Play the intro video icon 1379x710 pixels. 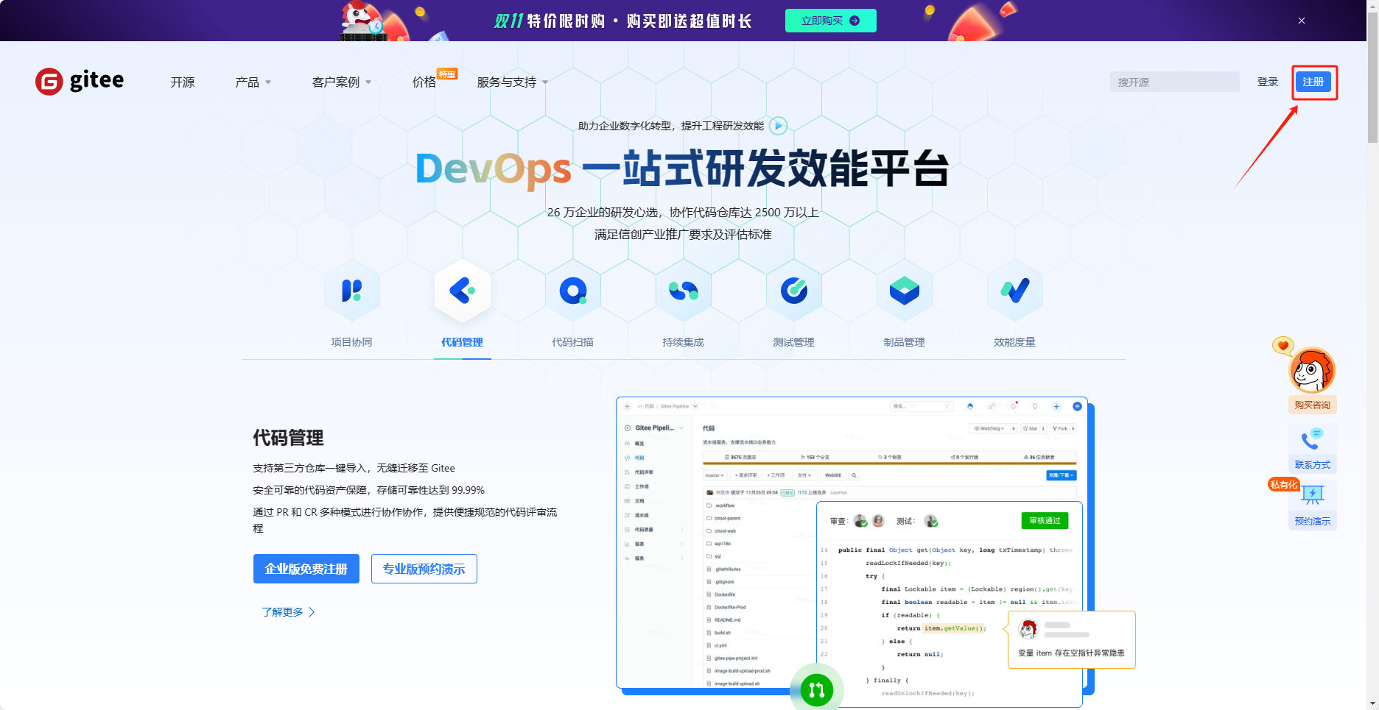[x=778, y=126]
